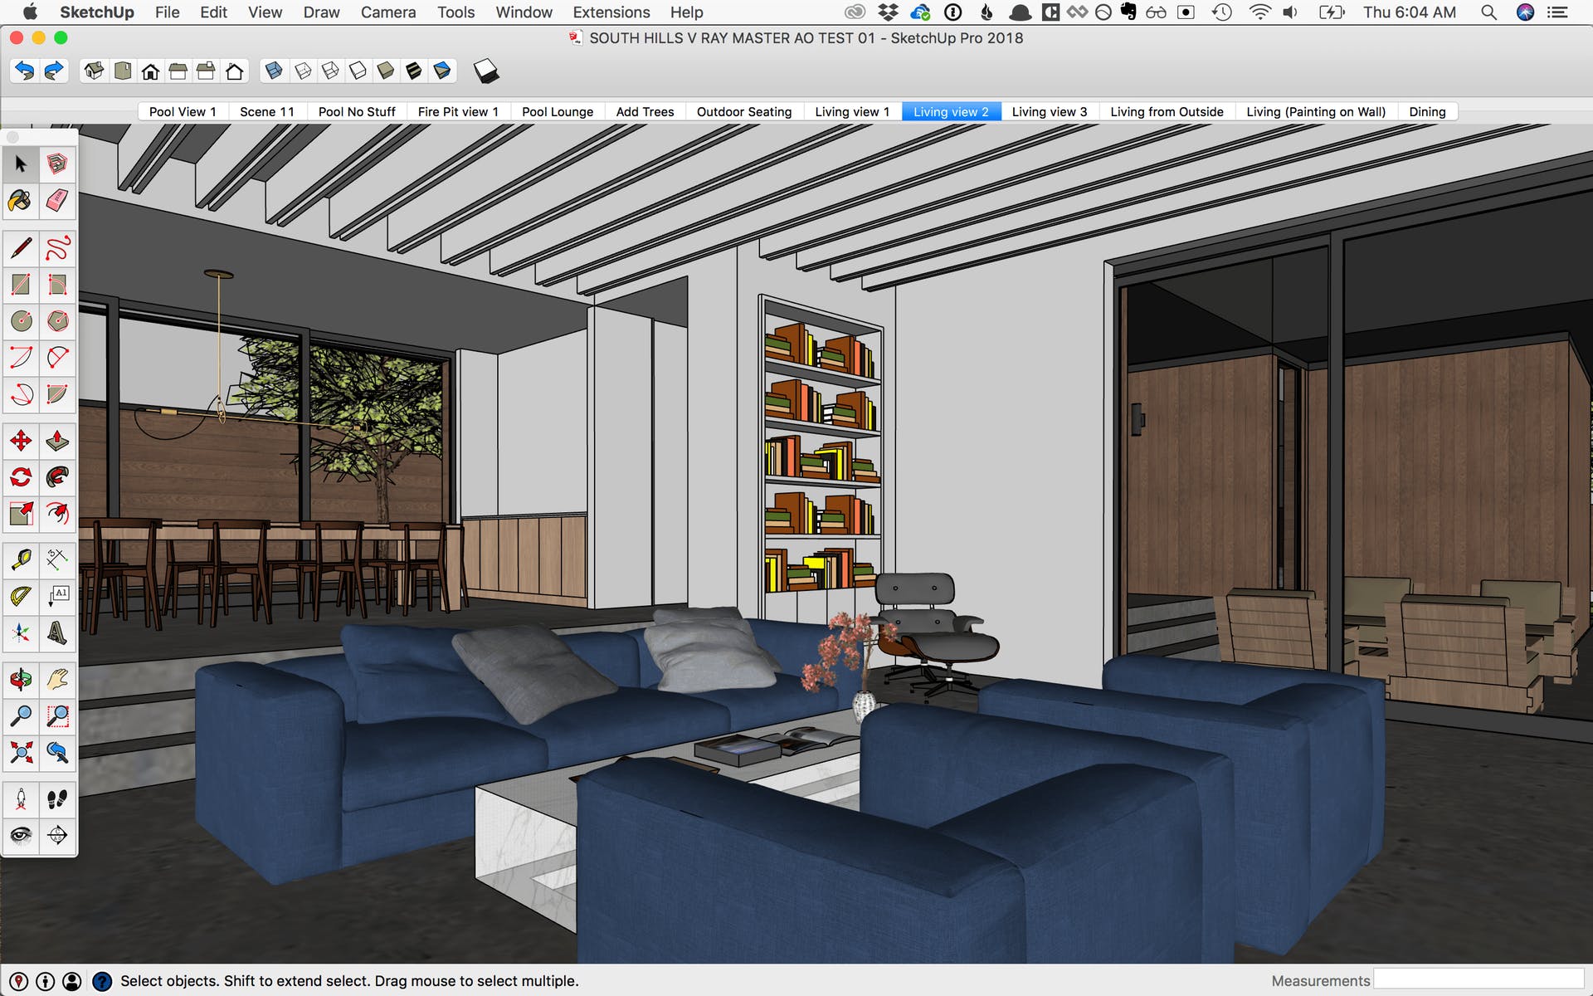This screenshot has height=996, width=1593.
Task: Click the Instructor help question icon
Action: [102, 981]
